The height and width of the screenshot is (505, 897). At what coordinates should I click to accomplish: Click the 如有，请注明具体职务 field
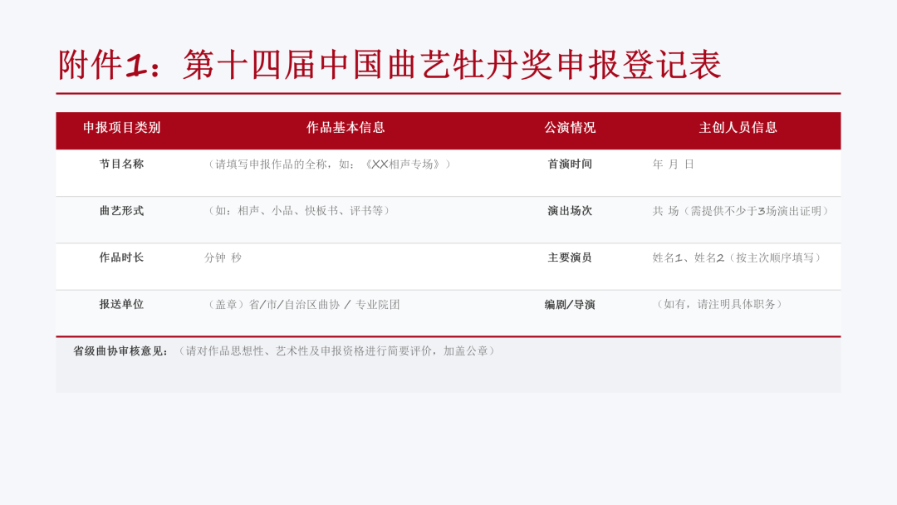[x=719, y=305]
